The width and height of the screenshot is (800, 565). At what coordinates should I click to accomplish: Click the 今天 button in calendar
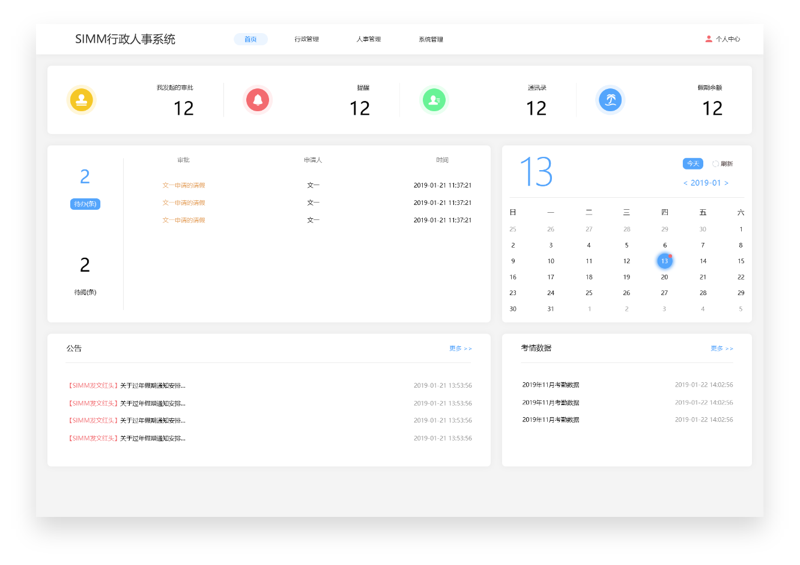coord(693,163)
